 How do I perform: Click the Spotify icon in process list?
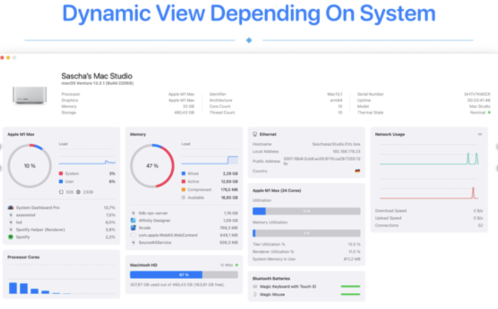[11, 237]
